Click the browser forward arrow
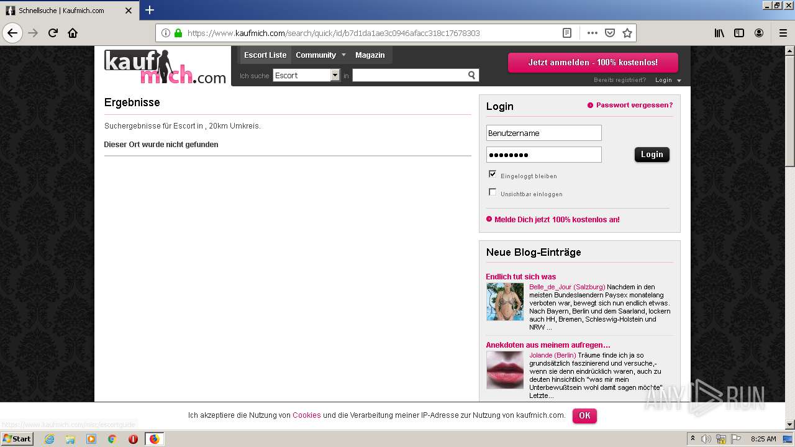795x447 pixels. (x=33, y=33)
